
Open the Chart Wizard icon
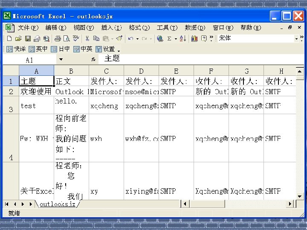pos(194,38)
